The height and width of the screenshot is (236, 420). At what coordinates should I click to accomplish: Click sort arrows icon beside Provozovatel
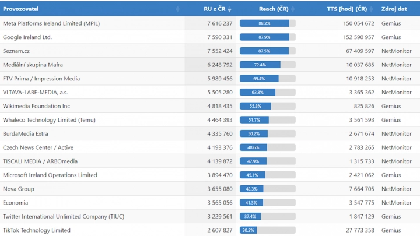click(177, 9)
